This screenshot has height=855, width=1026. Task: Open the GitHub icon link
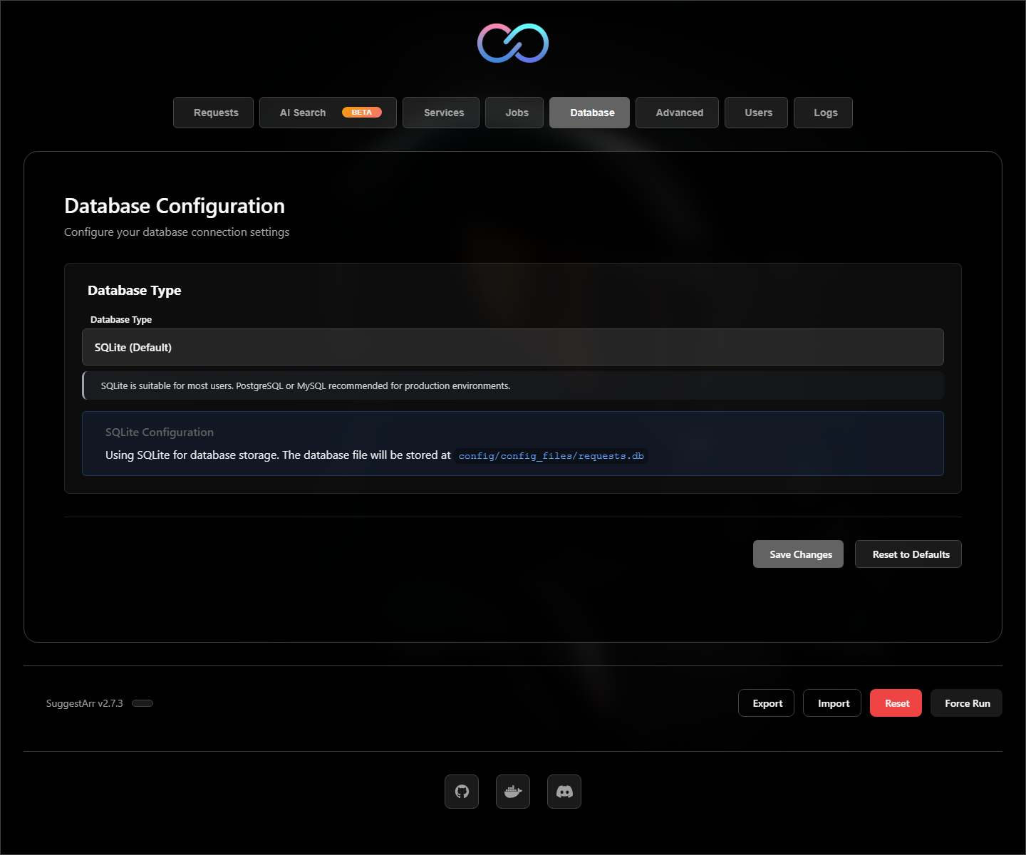pos(462,792)
